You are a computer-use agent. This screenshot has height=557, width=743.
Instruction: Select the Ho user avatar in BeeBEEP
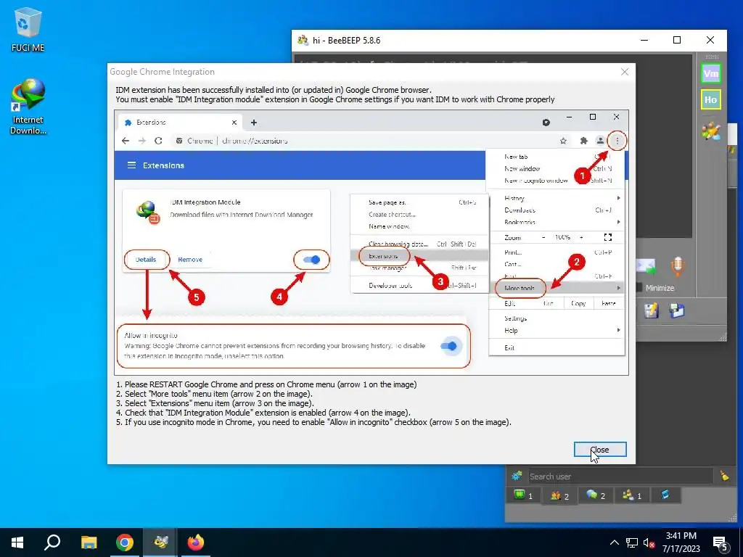[710, 99]
